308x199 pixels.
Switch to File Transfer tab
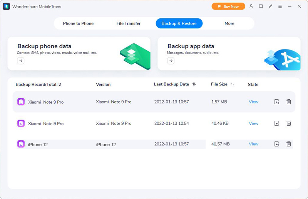(129, 23)
